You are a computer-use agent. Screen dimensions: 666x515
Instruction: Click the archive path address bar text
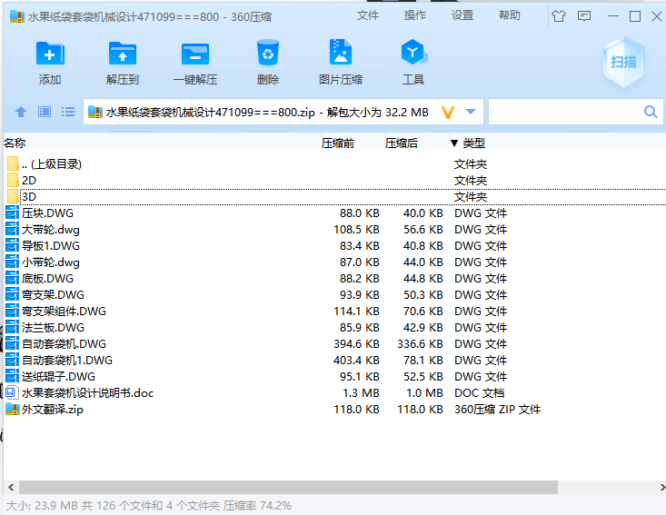point(267,113)
